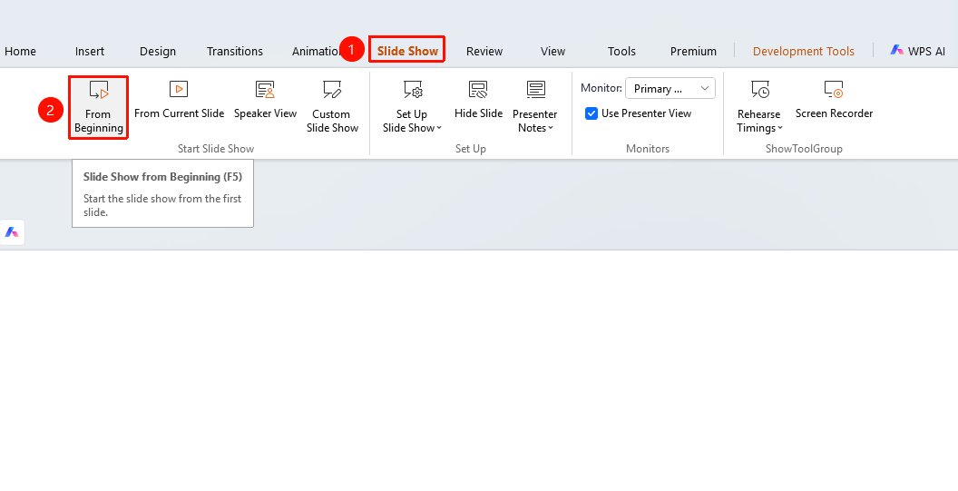Click Rehearse Timings
Image resolution: width=958 pixels, height=491 pixels.
tap(758, 107)
